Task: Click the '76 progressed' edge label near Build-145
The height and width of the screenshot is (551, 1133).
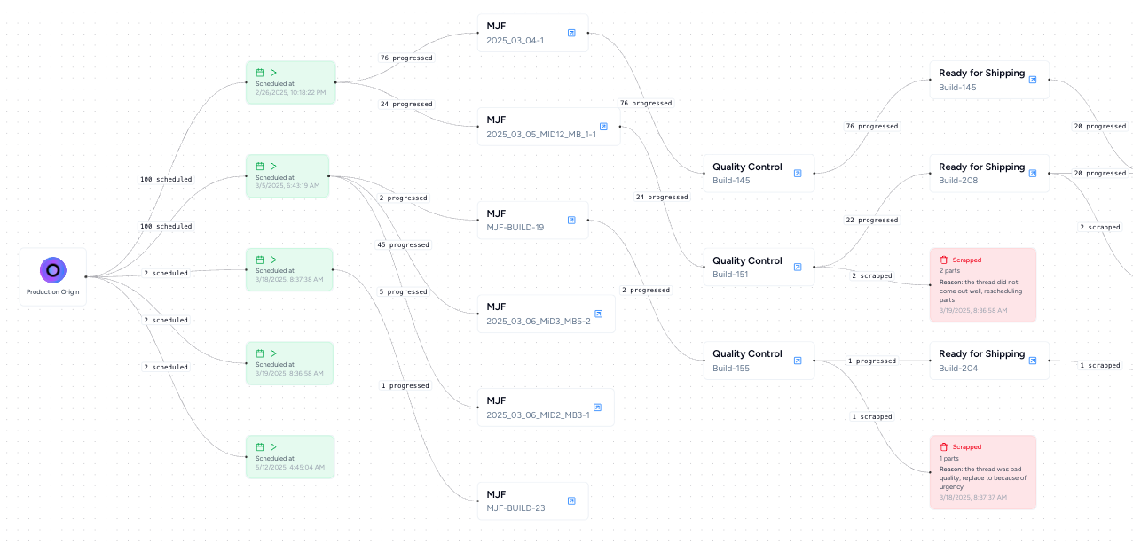Action: pyautogui.click(x=871, y=127)
